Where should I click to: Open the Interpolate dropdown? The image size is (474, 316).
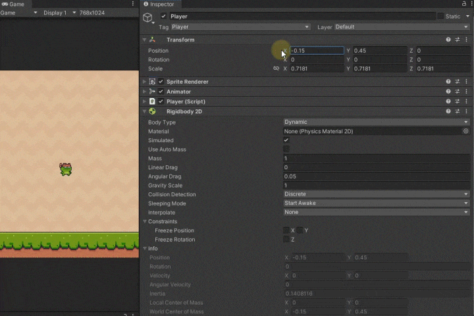click(x=377, y=212)
